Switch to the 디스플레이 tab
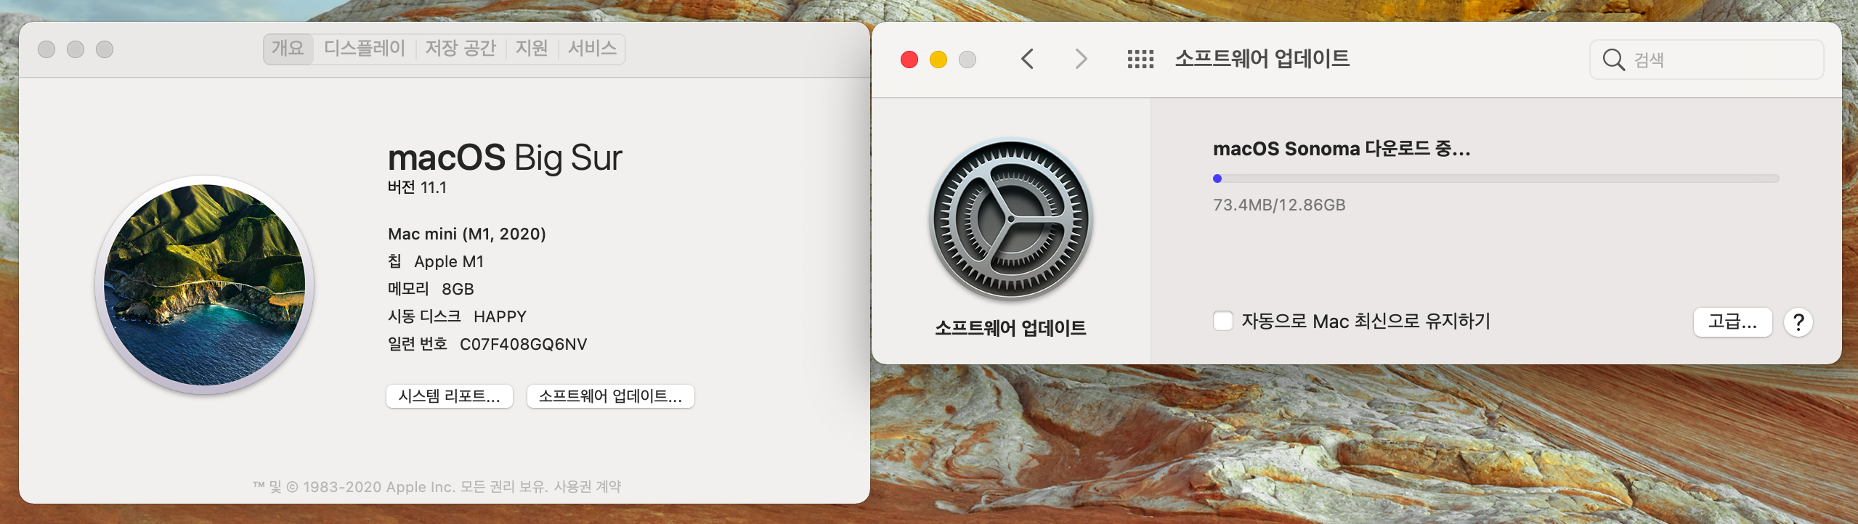 click(364, 49)
